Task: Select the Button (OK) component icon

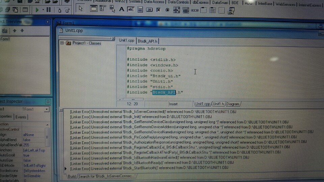Action: pos(149,10)
